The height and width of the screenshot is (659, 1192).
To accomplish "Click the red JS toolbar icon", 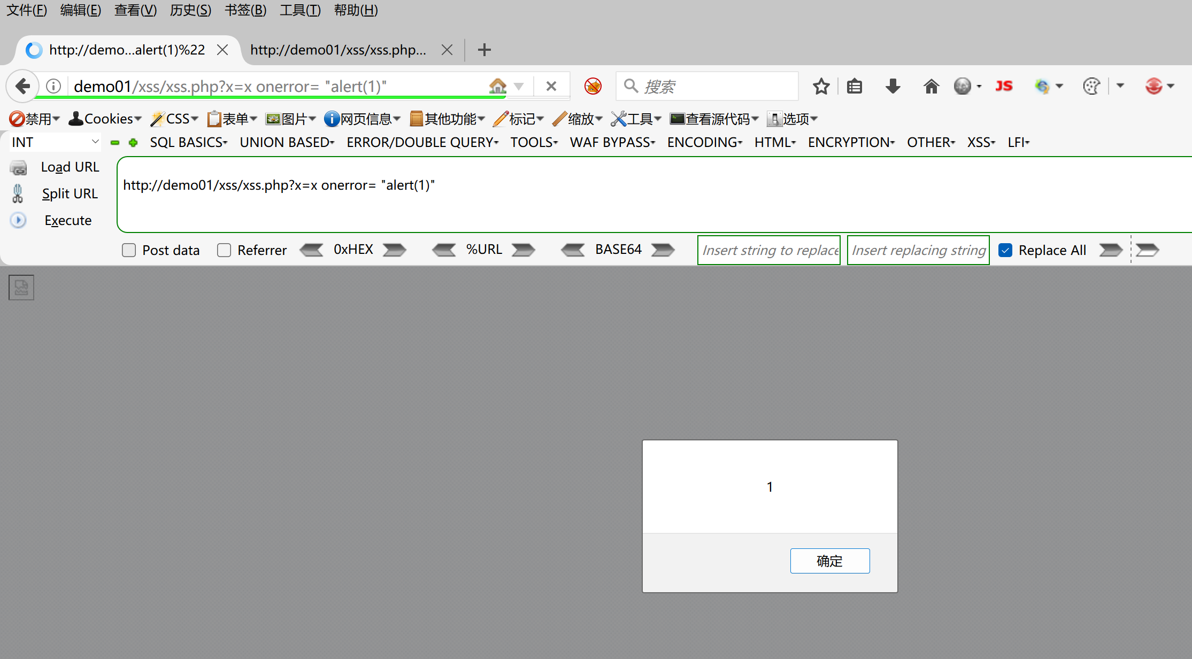I will tap(1004, 86).
